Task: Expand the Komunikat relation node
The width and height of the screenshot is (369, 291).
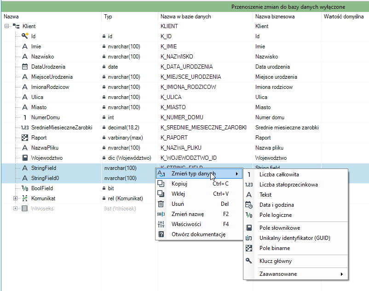Action: click(x=15, y=198)
